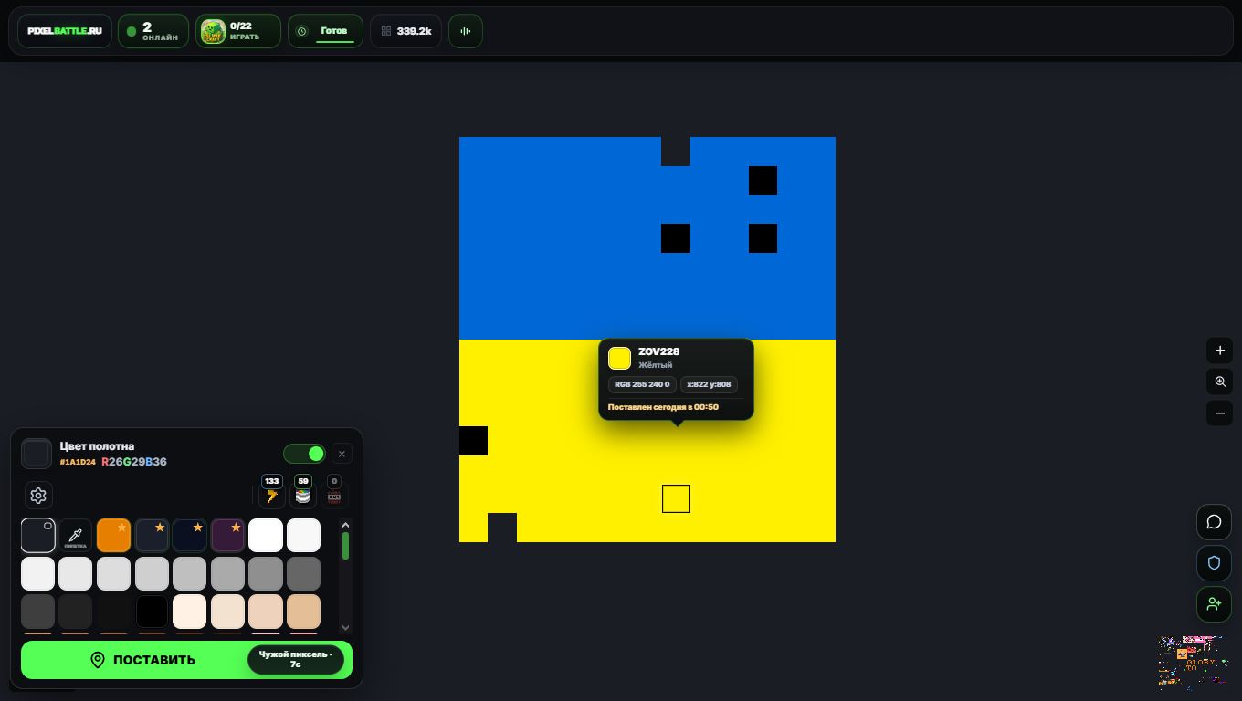Open the 339.2k pixel counter
The height and width of the screenshot is (701, 1242).
click(x=406, y=31)
